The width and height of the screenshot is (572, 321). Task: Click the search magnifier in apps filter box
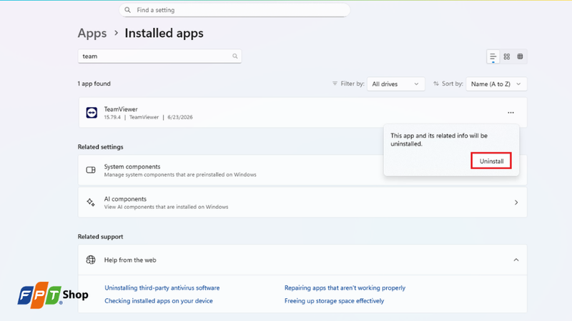[235, 56]
